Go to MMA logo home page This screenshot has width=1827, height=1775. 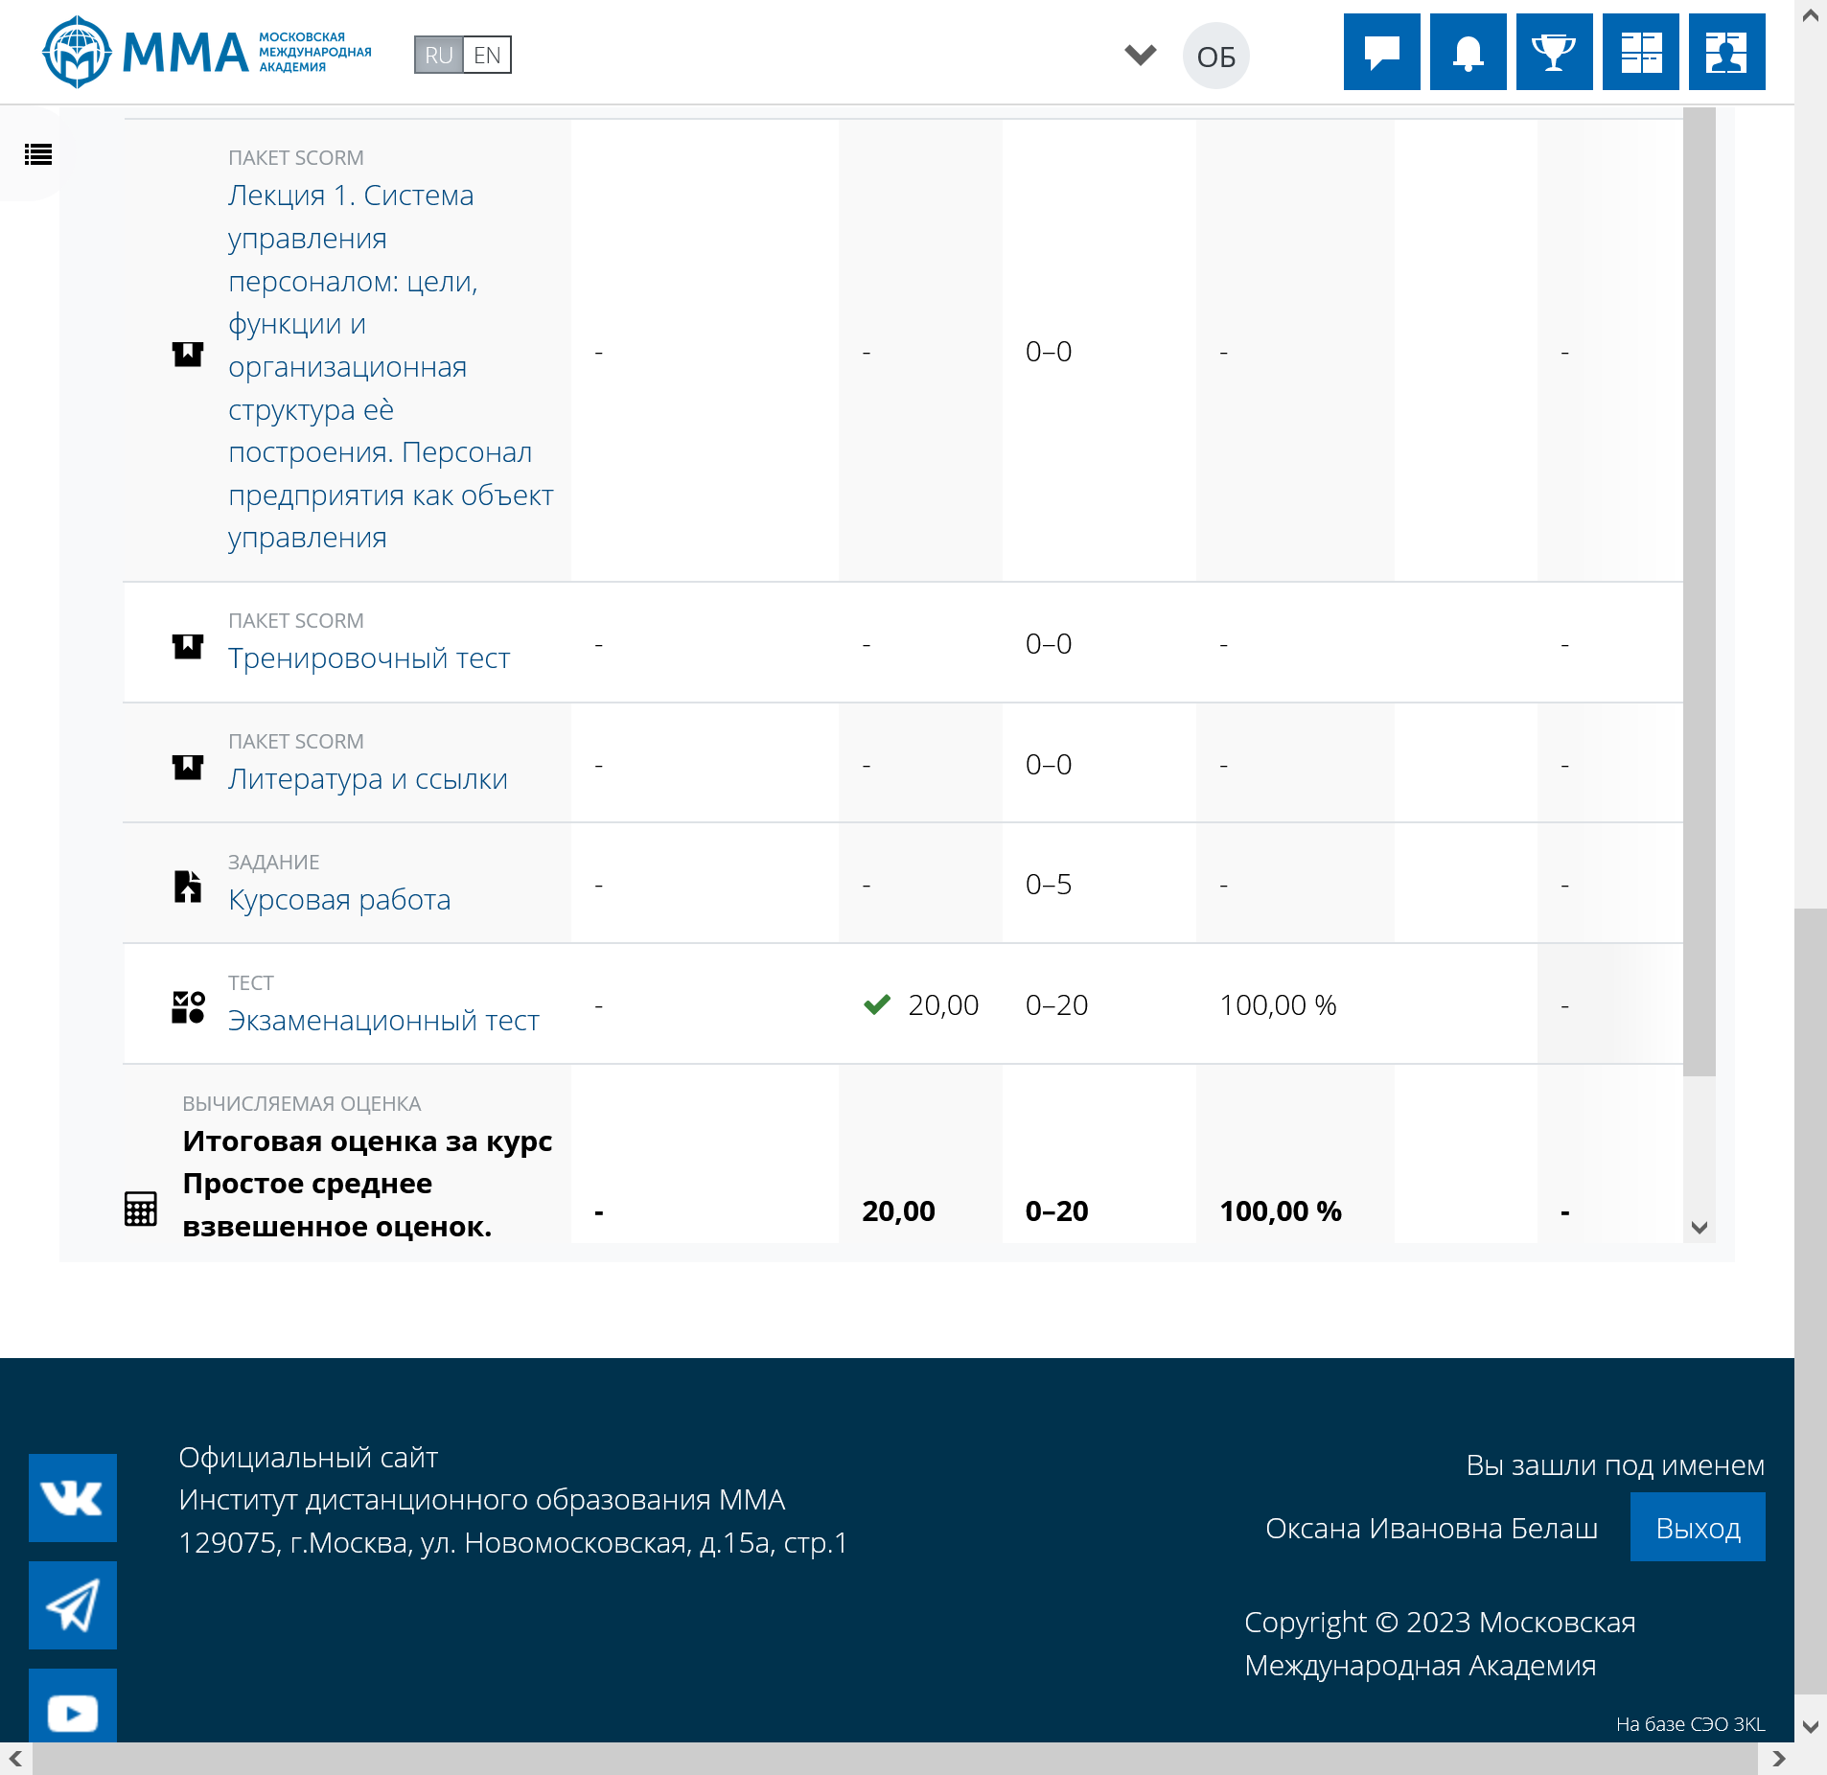(206, 52)
